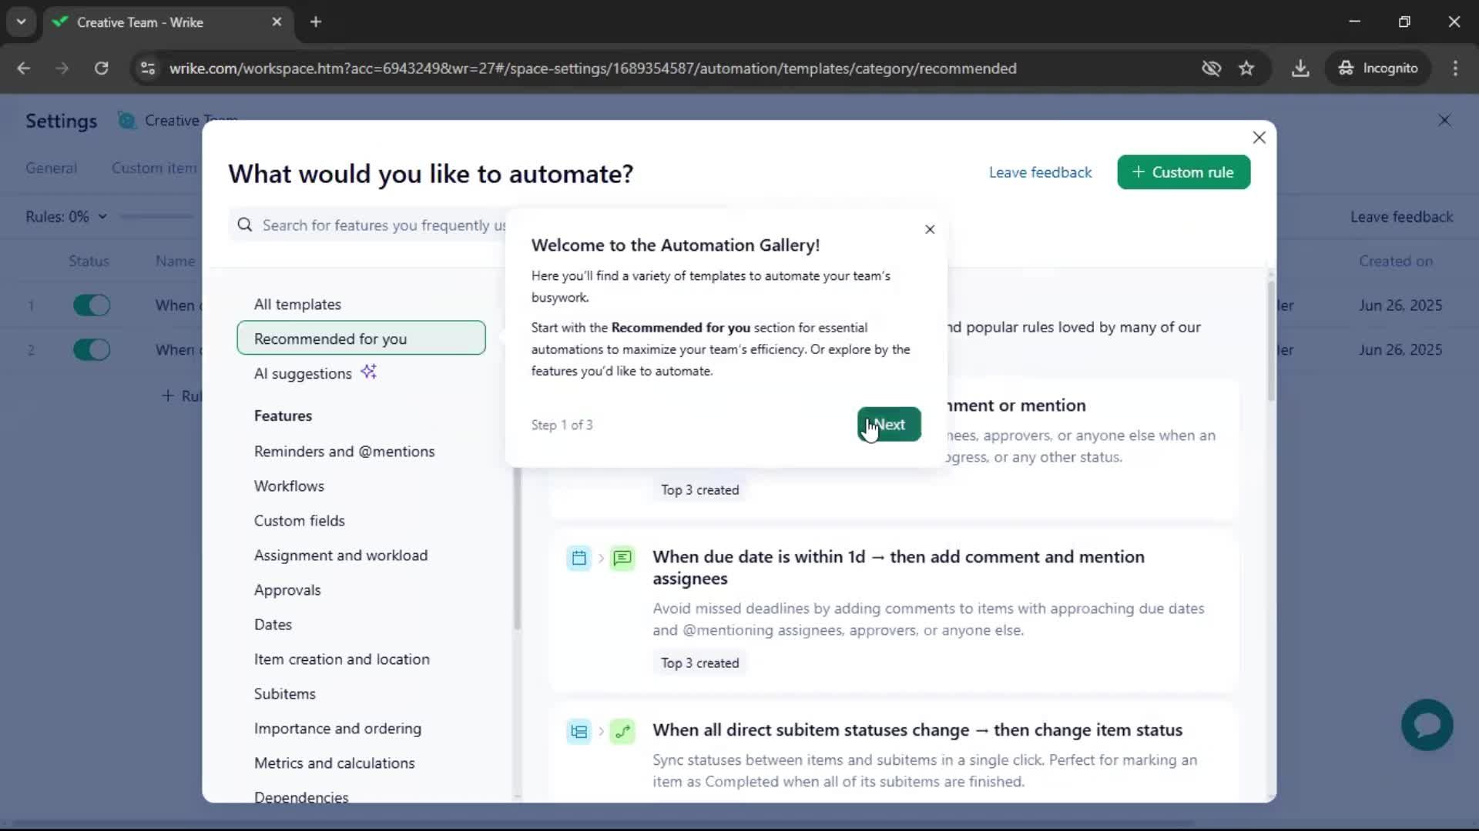Expand the Rules: 0% dropdown
This screenshot has height=831, width=1479.
(66, 217)
